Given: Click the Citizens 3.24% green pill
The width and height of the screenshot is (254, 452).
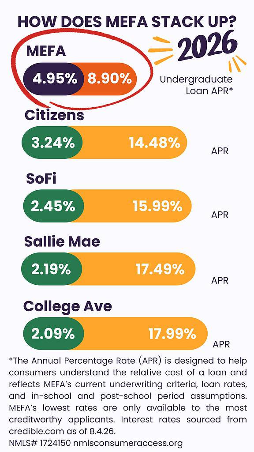Looking at the screenshot, I should pos(52,143).
